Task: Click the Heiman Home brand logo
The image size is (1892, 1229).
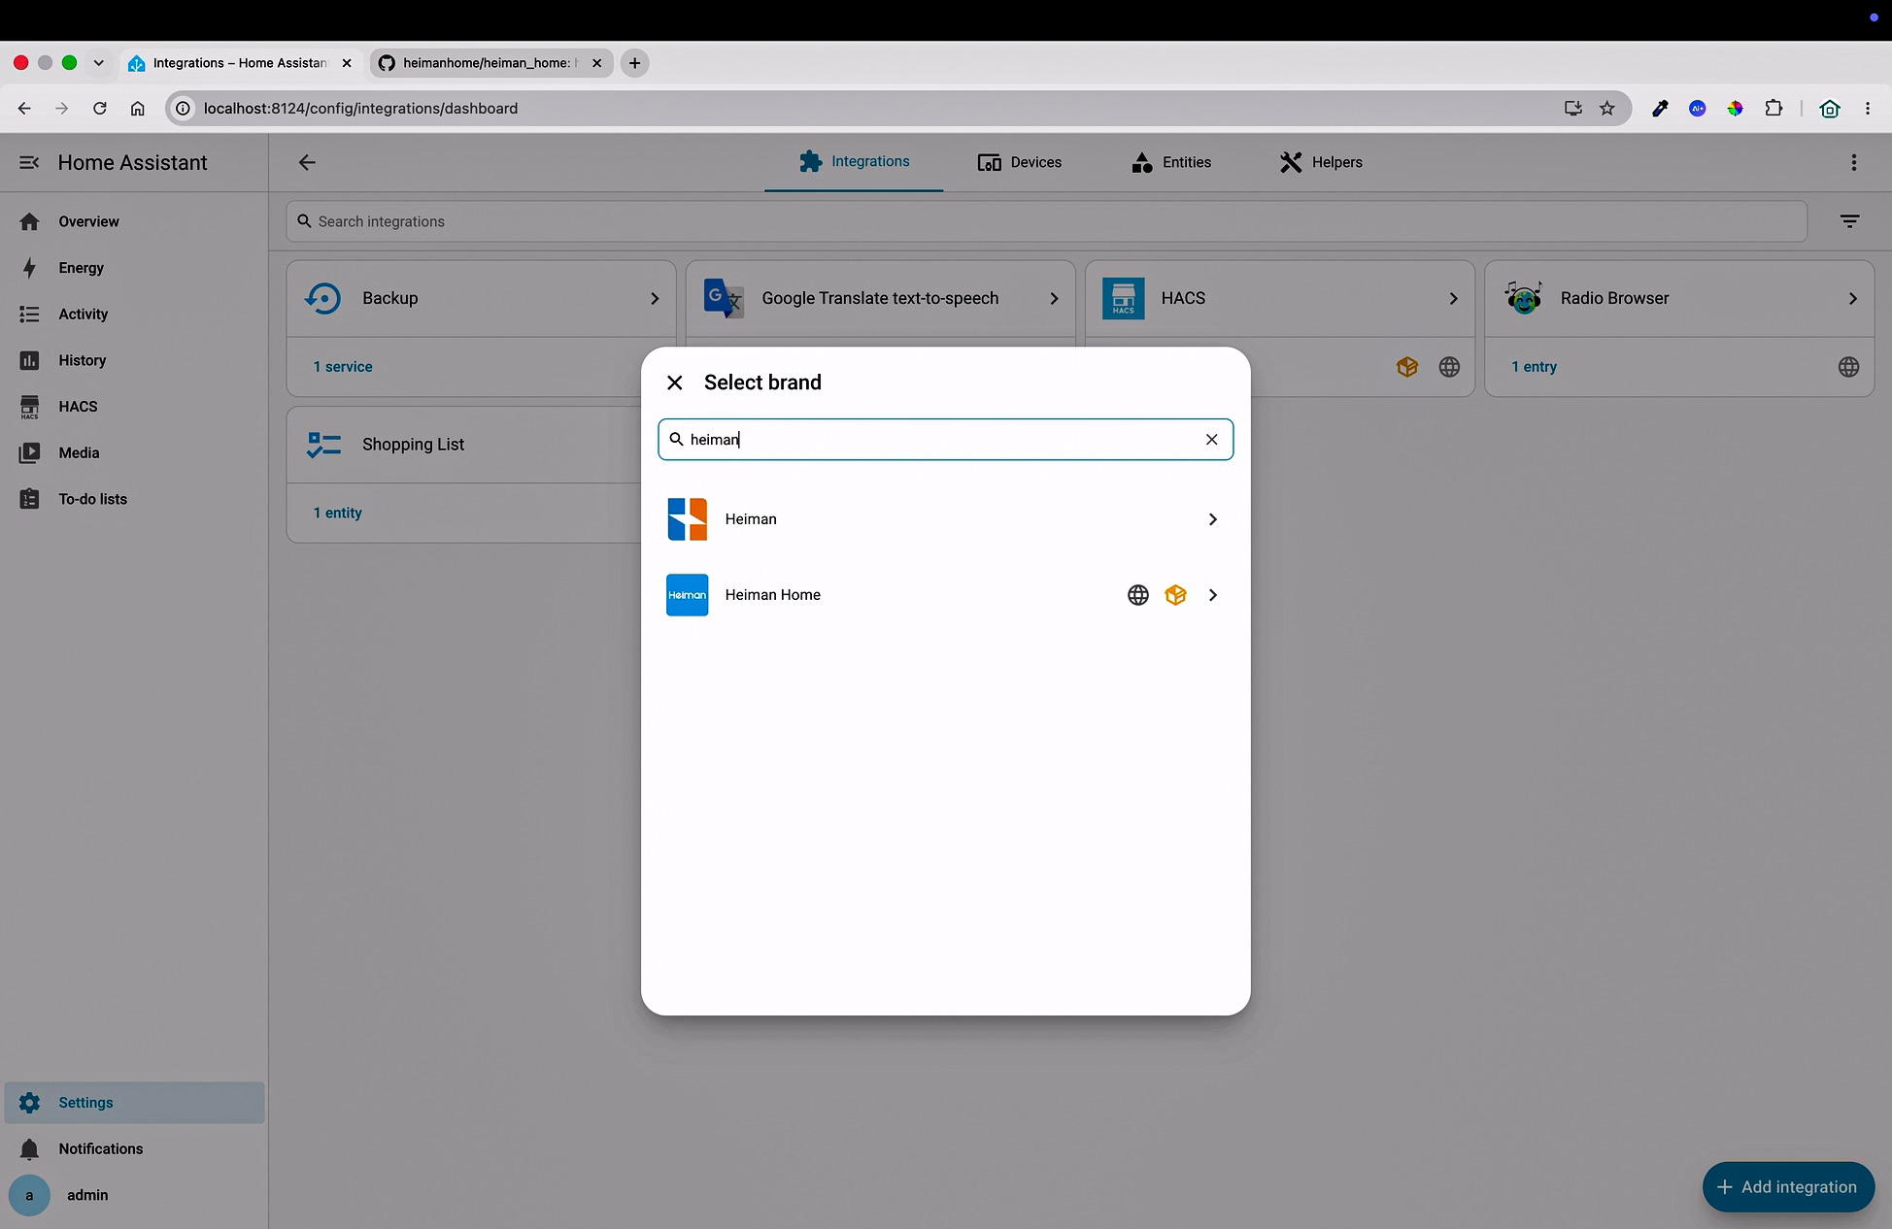Action: tap(687, 595)
